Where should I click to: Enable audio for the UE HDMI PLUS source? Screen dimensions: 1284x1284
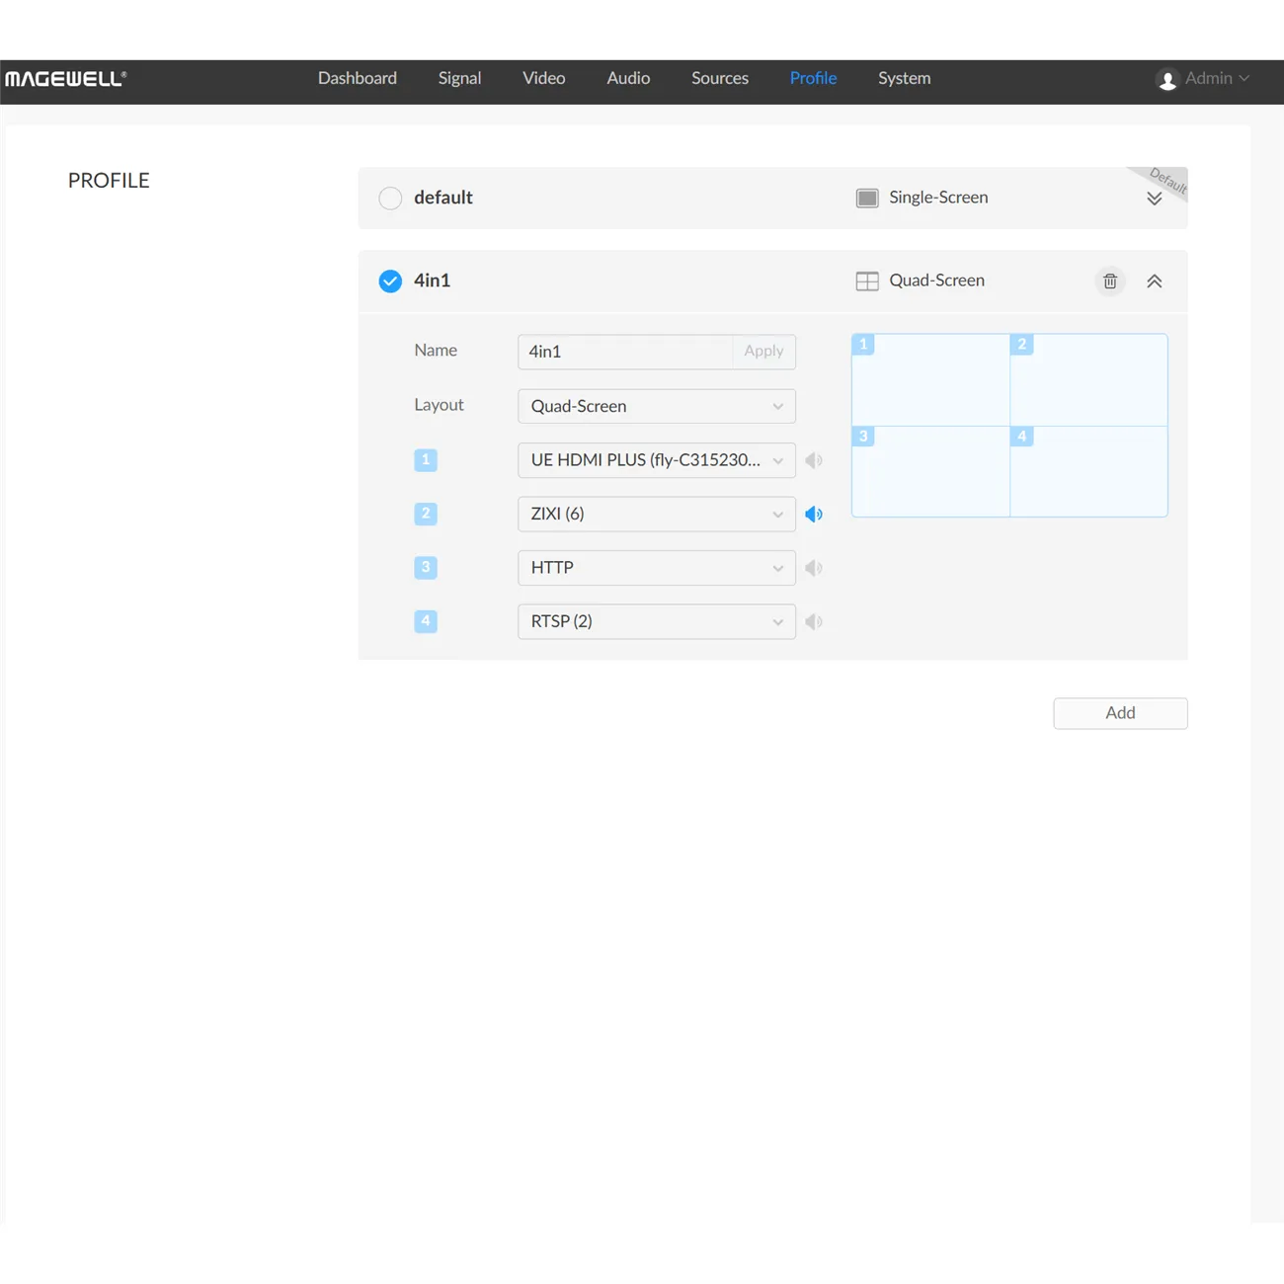(814, 459)
